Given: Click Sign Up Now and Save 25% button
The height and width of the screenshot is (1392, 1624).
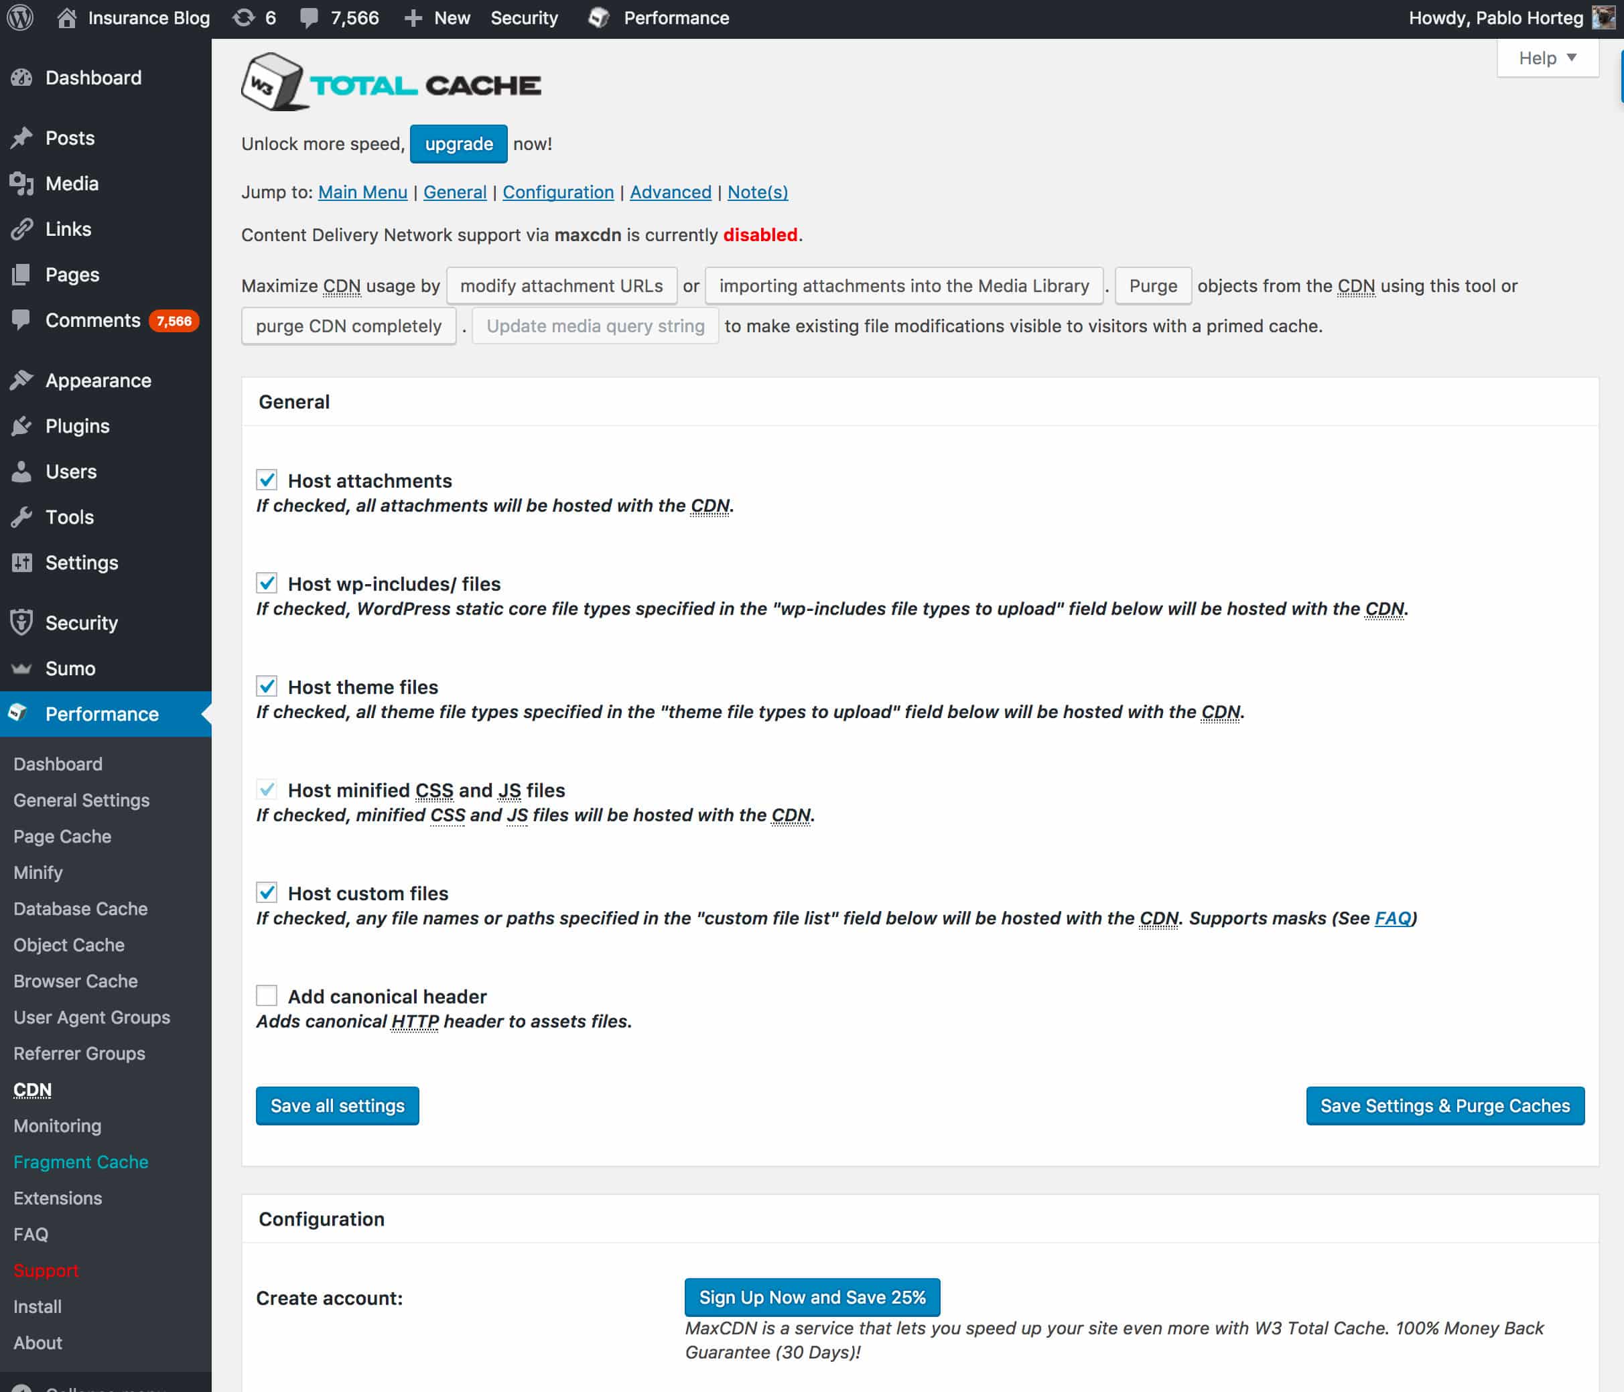Looking at the screenshot, I should click(812, 1297).
